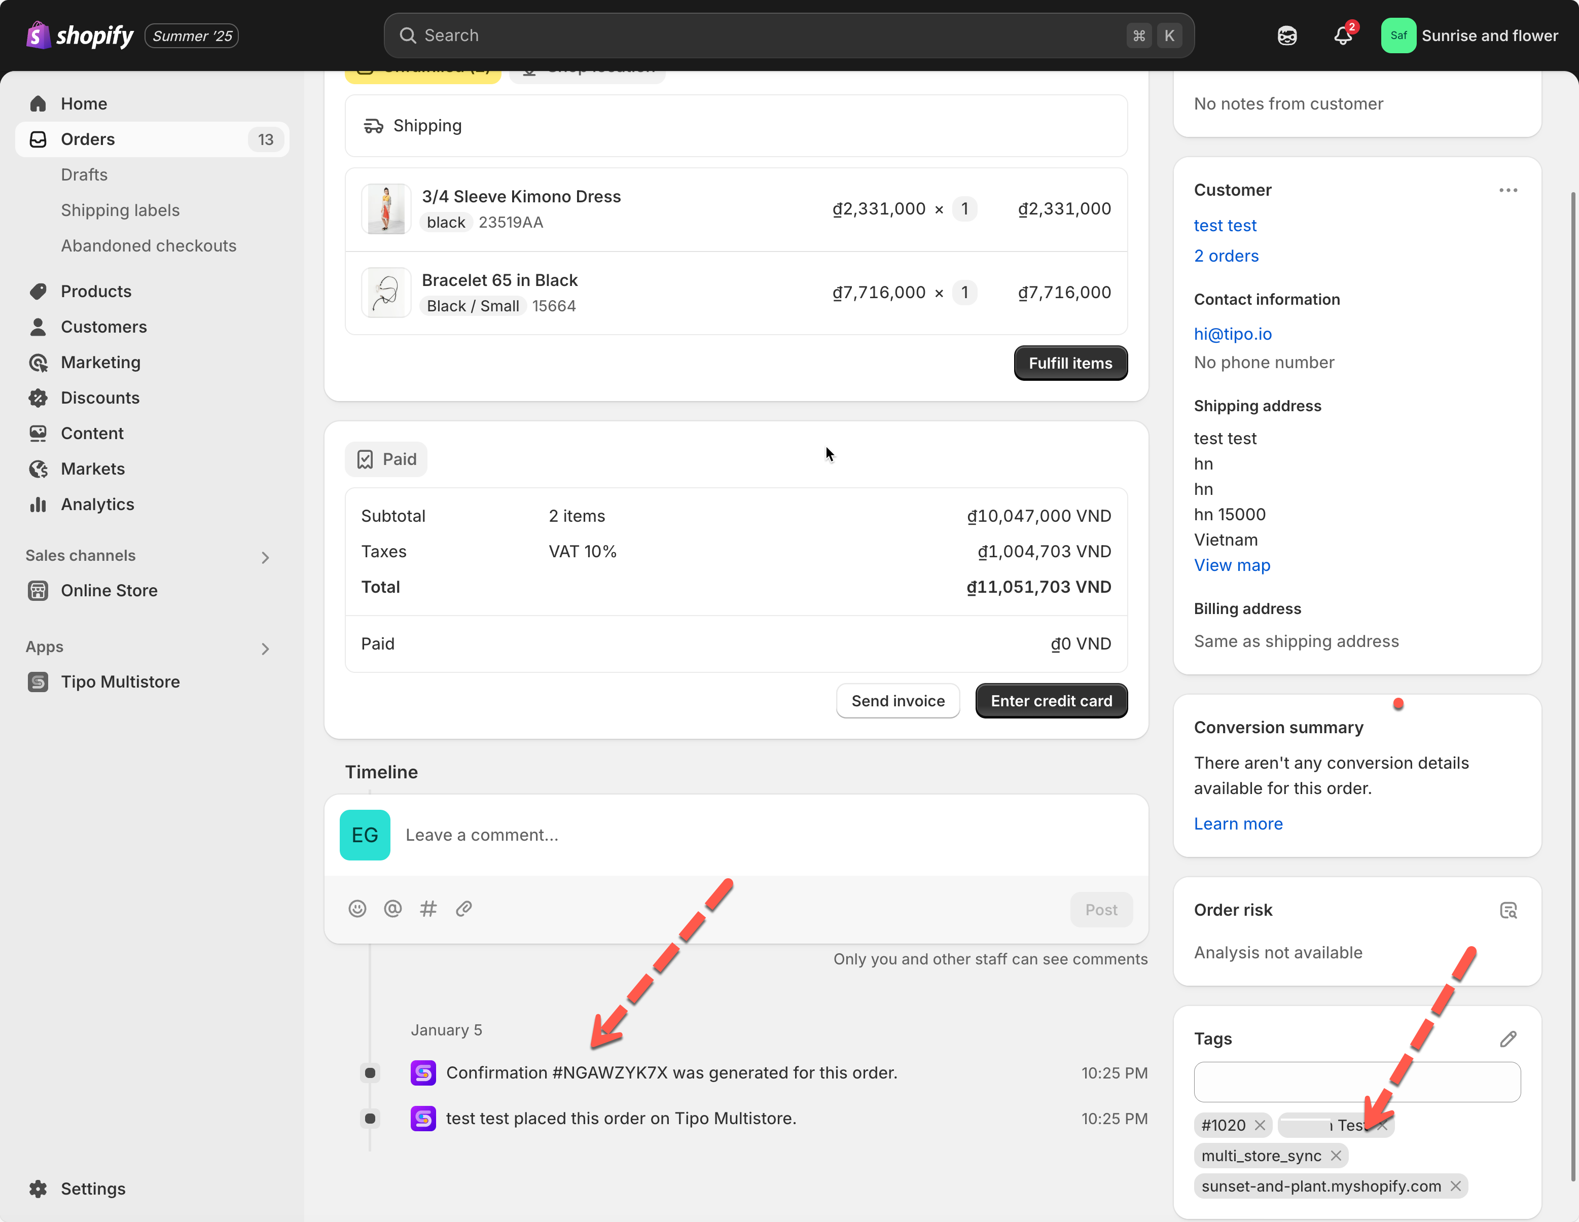Open Abandoned checkouts submenu item
This screenshot has height=1222, width=1579.
tap(148, 246)
